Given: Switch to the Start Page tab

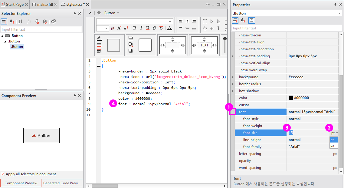Looking at the screenshot, I should coord(15,5).
